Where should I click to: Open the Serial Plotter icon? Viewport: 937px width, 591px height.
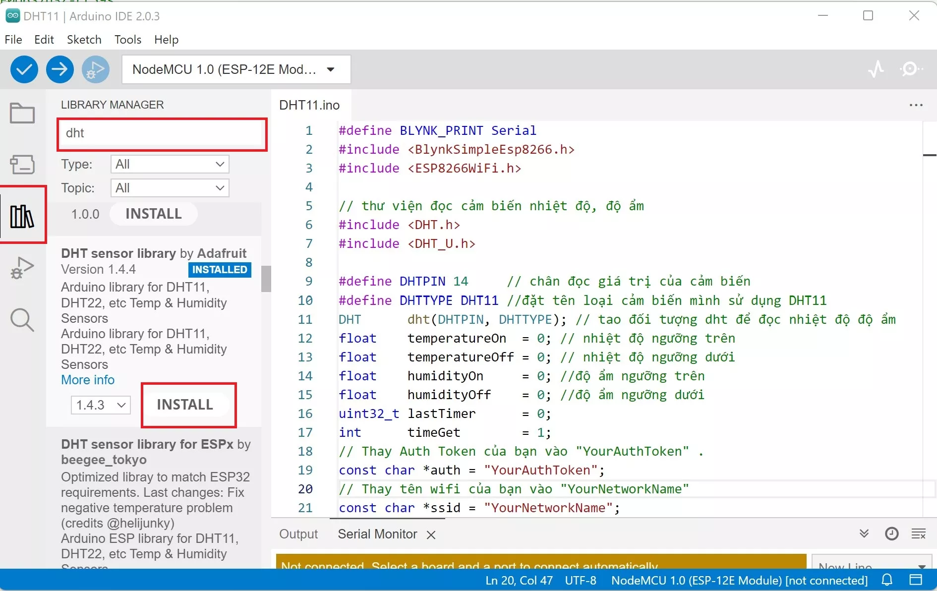coord(876,69)
